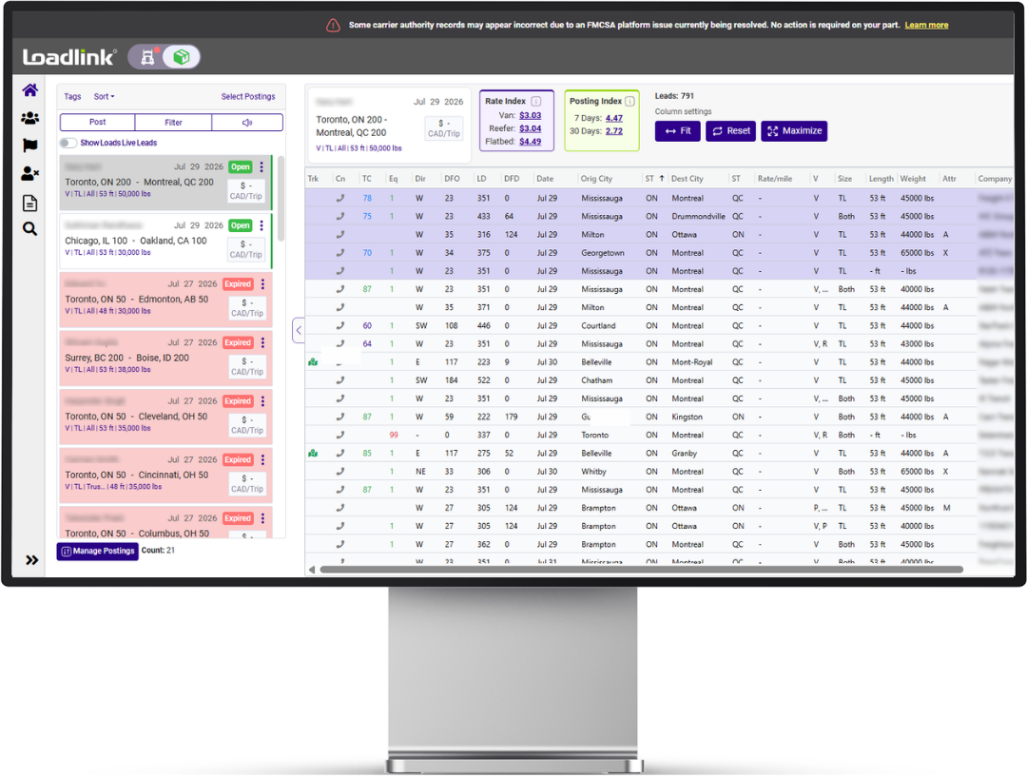Open the Flatbed rate $4.49 link

click(x=530, y=142)
